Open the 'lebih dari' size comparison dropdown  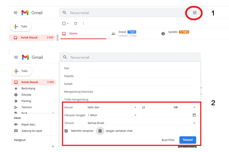tap(112, 107)
